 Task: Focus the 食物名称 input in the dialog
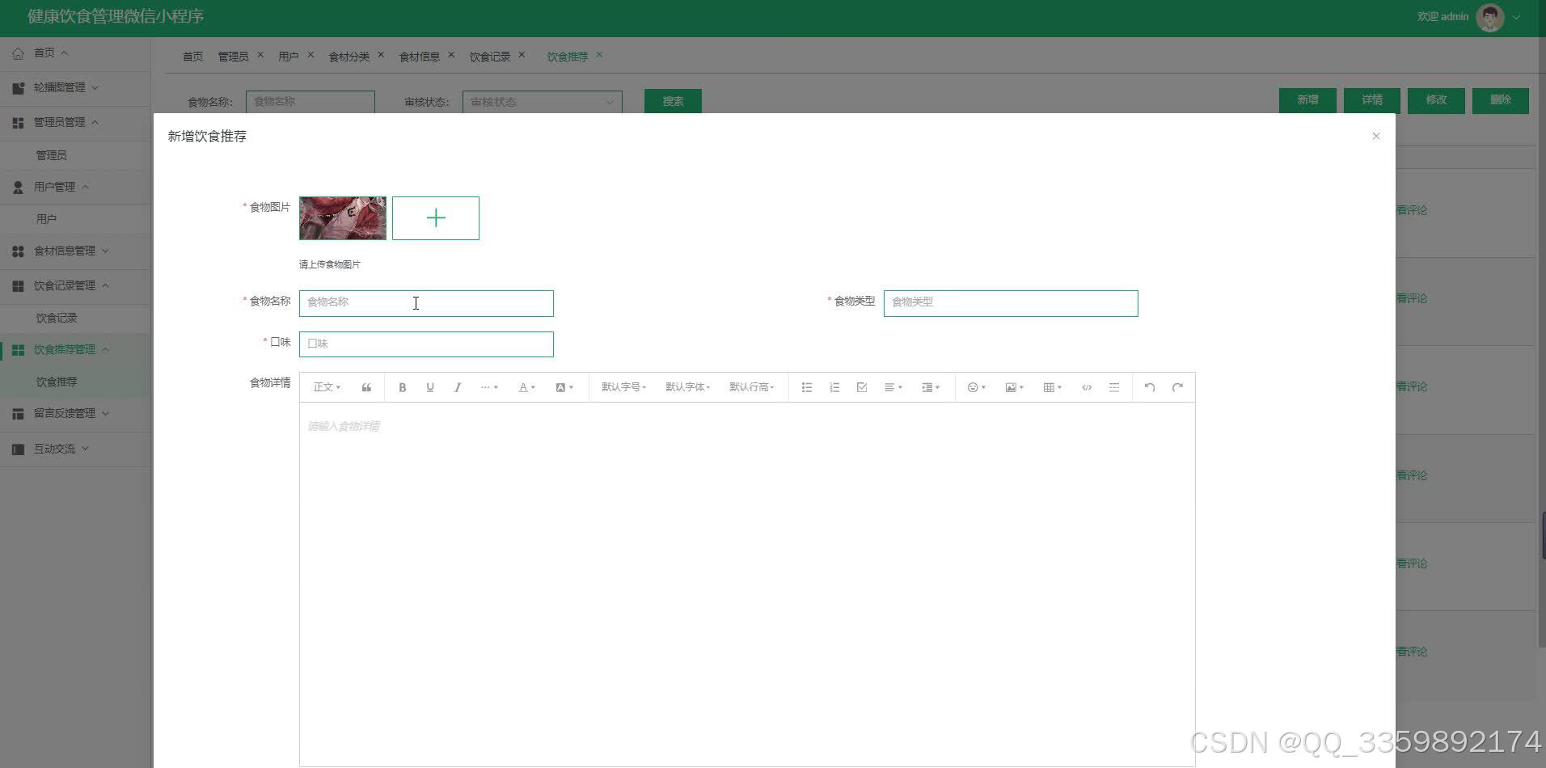pos(426,303)
